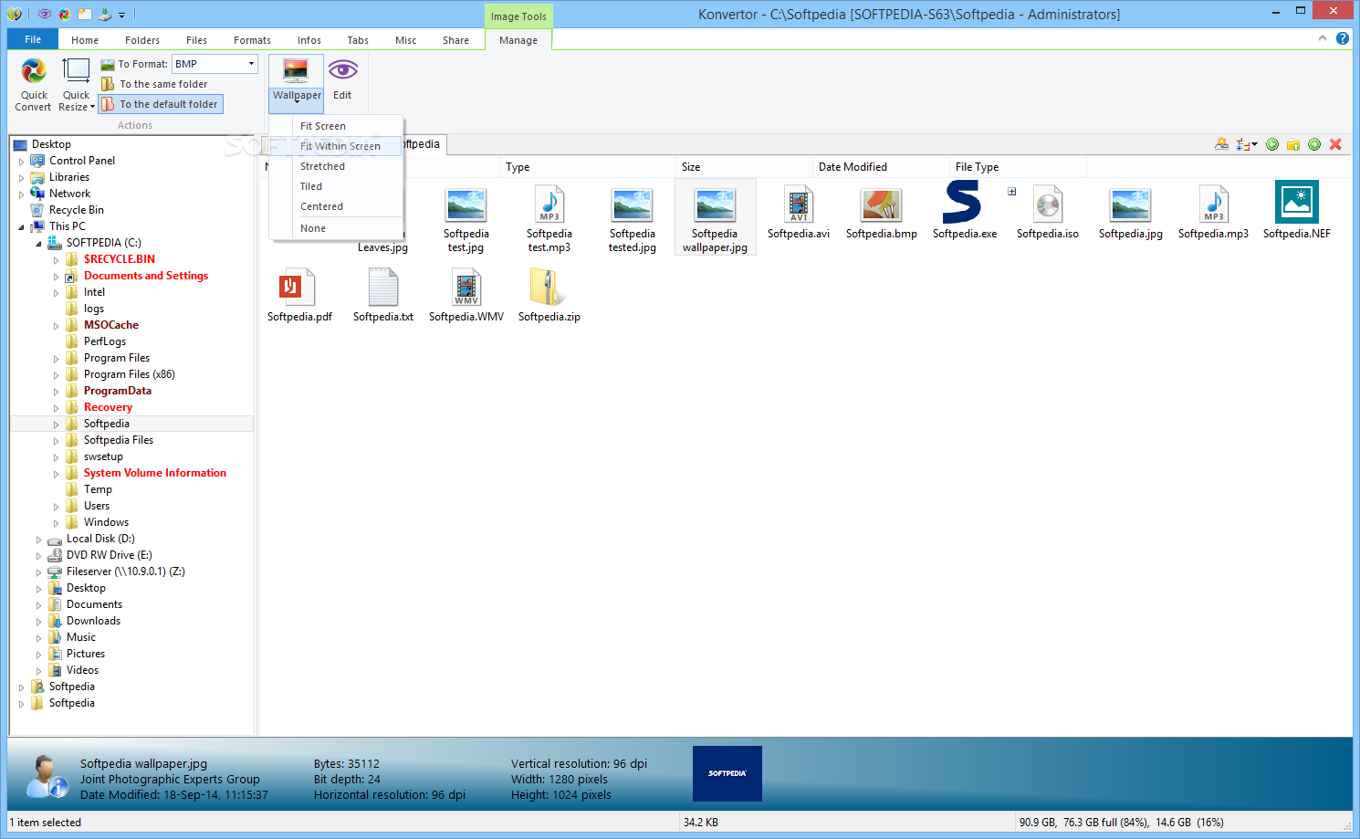Toggle the 'To the default folder' option
The height and width of the screenshot is (839, 1360).
click(x=161, y=104)
